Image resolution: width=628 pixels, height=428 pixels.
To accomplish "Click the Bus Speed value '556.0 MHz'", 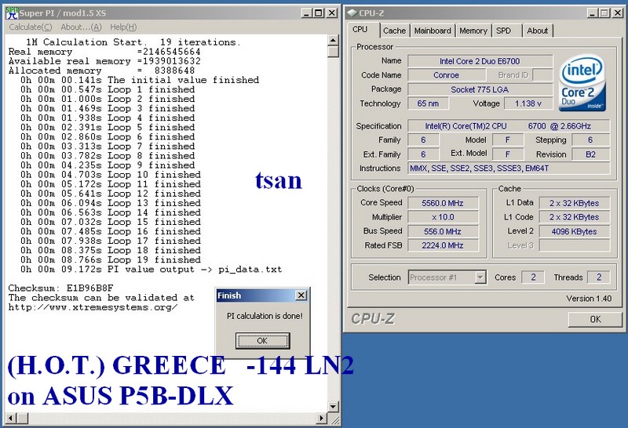I will (x=443, y=231).
